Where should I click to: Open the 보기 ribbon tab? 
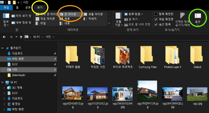[x=40, y=7]
